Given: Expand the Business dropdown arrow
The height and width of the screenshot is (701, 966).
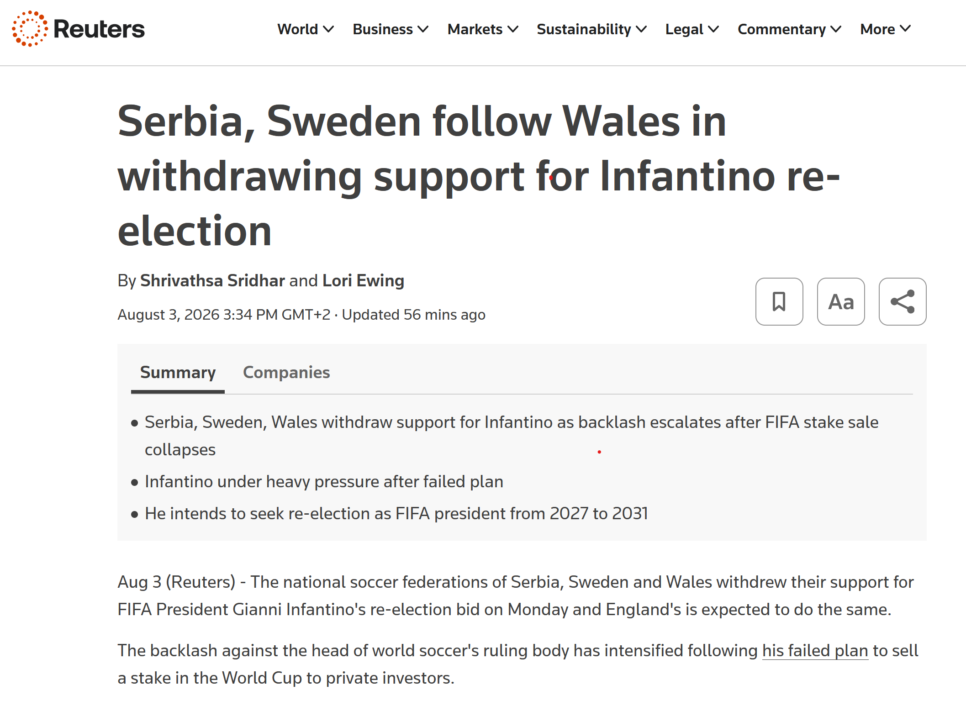Looking at the screenshot, I should pos(423,29).
